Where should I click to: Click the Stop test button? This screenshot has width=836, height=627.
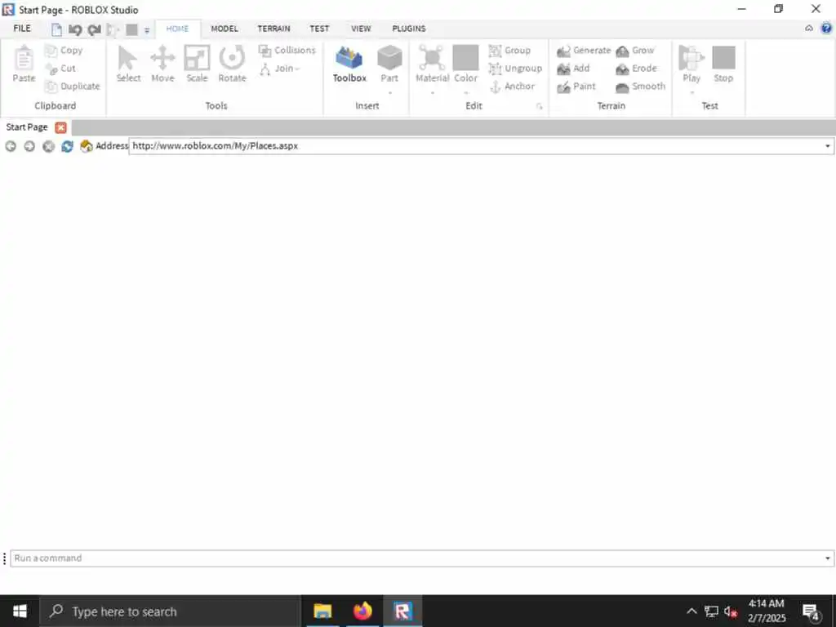(723, 64)
